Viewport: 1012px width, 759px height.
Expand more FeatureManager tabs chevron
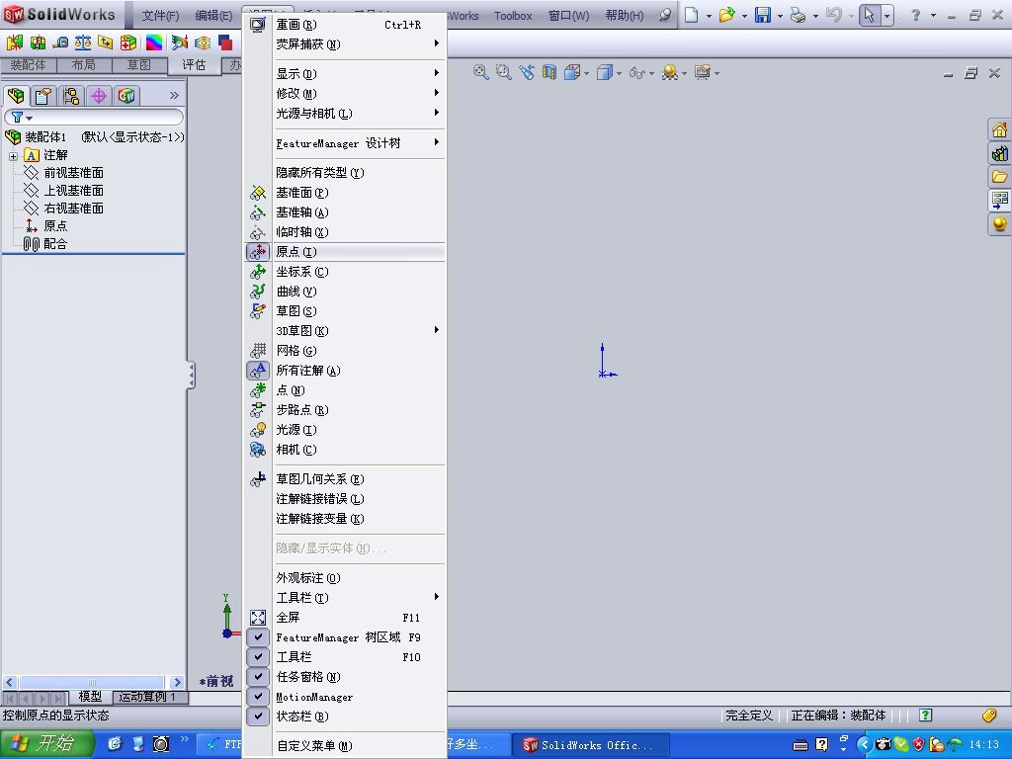coord(174,96)
